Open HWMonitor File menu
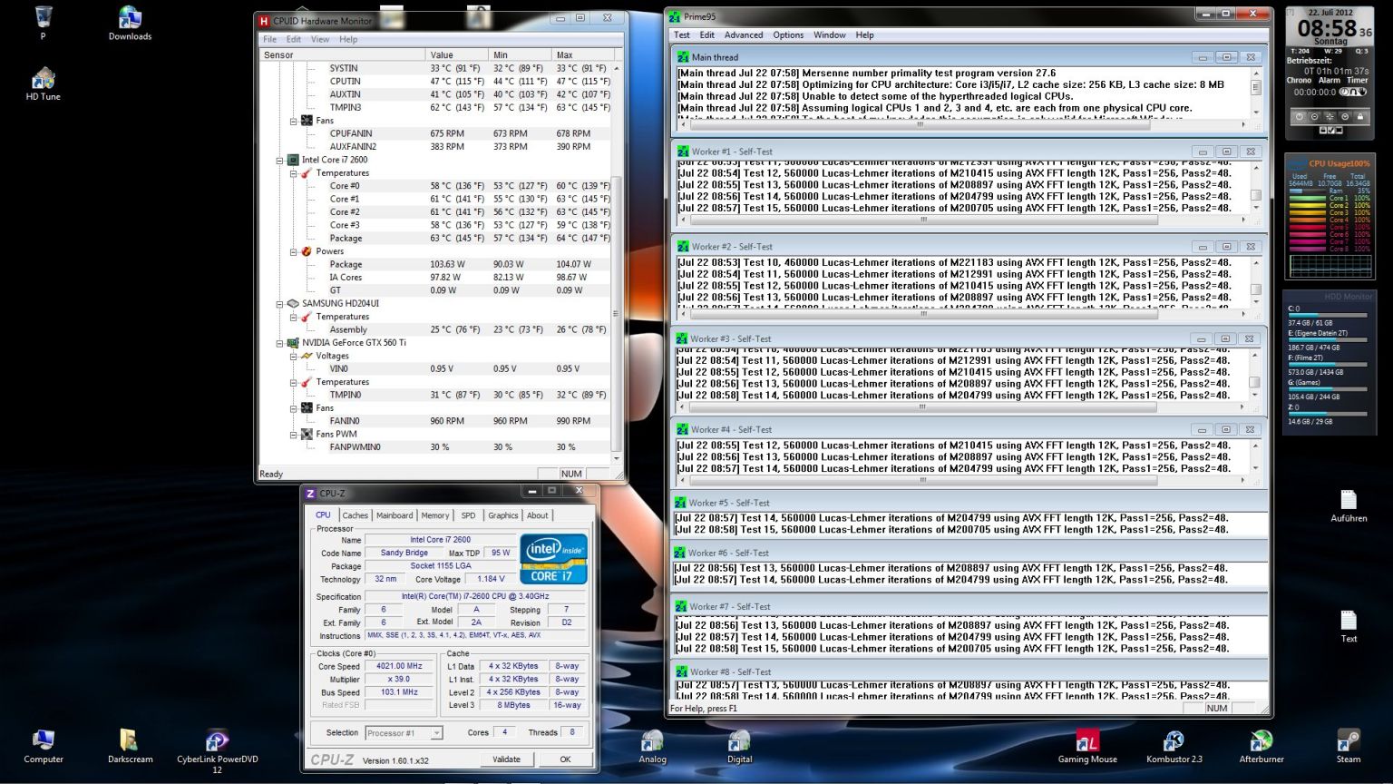Viewport: 1393px width, 784px height. coord(269,39)
